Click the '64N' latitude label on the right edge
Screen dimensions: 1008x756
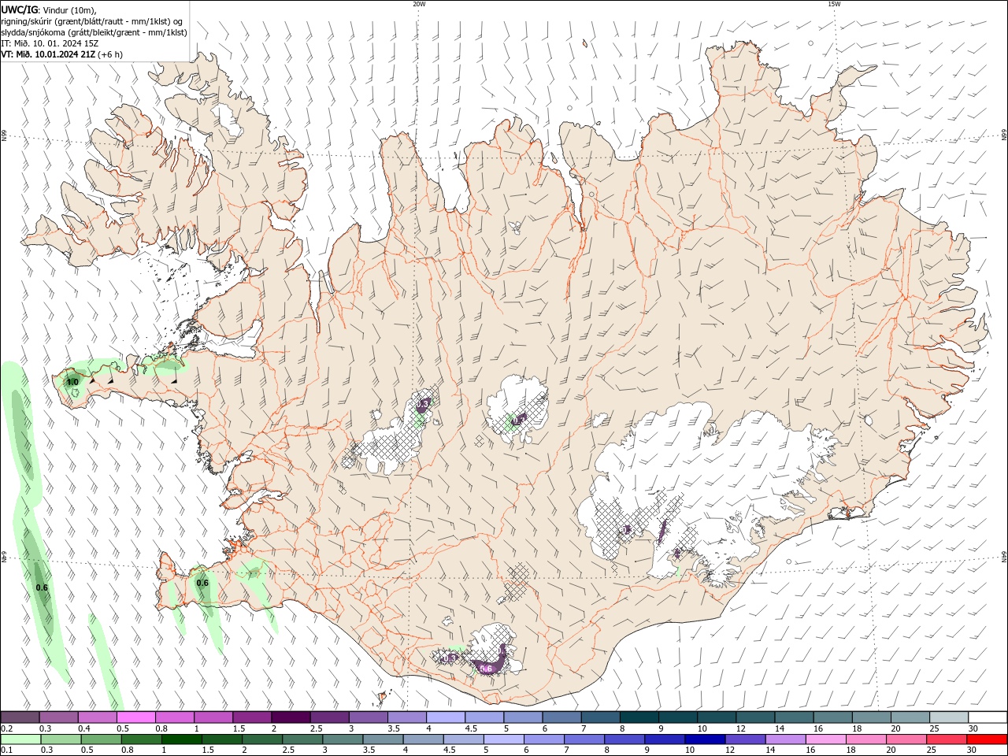pyautogui.click(x=1004, y=558)
